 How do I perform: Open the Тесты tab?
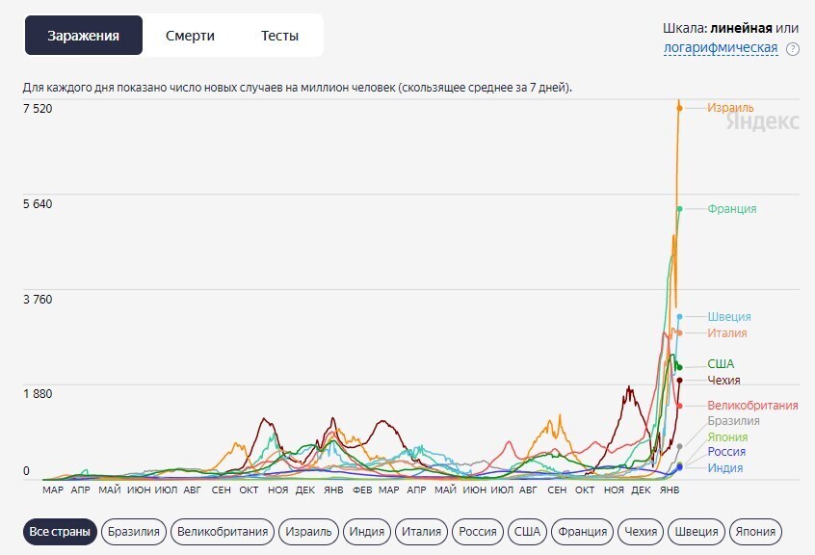click(279, 36)
